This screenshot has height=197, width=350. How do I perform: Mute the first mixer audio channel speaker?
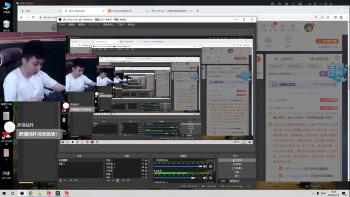click(205, 166)
